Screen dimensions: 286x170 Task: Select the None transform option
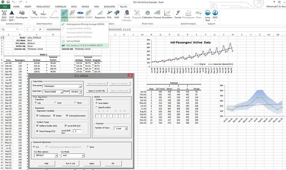coord(78,103)
